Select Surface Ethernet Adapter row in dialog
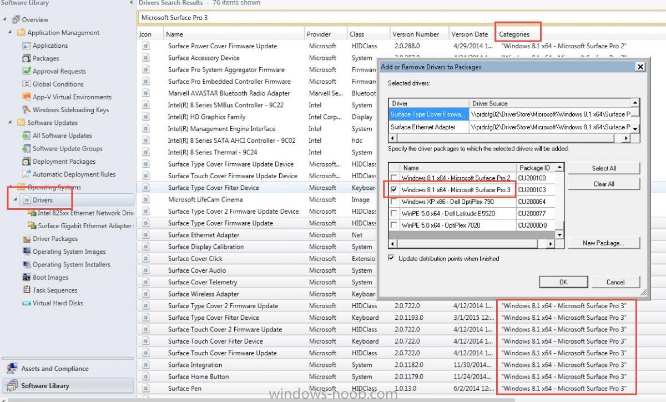This screenshot has height=402, width=666. [510, 127]
